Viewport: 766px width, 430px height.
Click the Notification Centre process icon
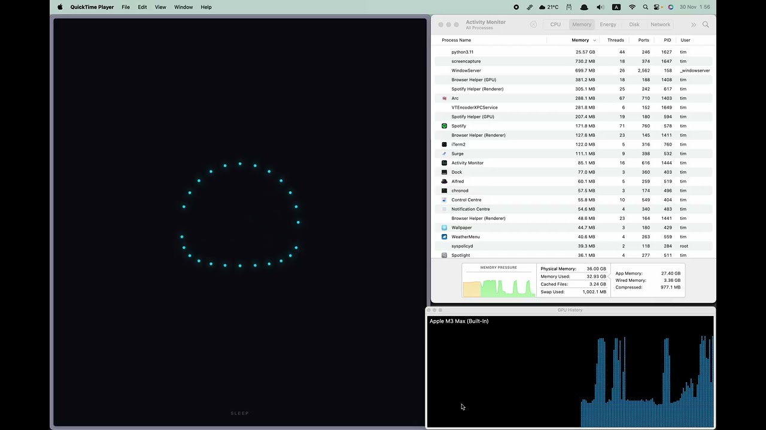click(x=444, y=209)
